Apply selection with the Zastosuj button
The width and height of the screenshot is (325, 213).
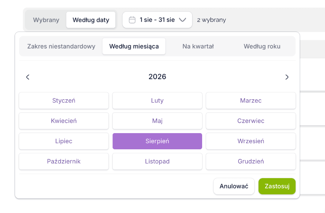click(277, 186)
